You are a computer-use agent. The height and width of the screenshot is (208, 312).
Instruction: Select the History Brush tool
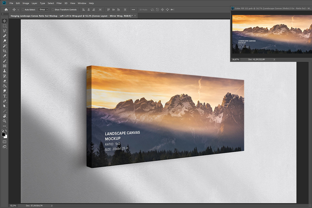(x=4, y=76)
